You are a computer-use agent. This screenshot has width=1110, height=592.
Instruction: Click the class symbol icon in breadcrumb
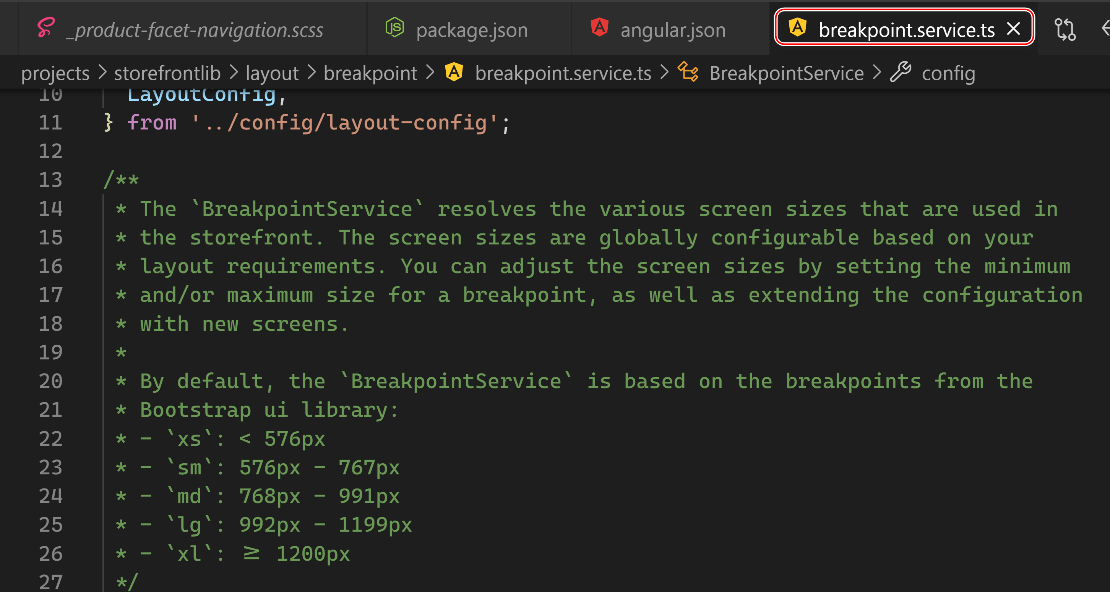pyautogui.click(x=688, y=72)
